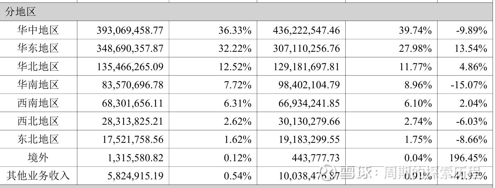This screenshot has width=495, height=188.
Task: Click the 32.22% share cell
Action: [x=235, y=49]
